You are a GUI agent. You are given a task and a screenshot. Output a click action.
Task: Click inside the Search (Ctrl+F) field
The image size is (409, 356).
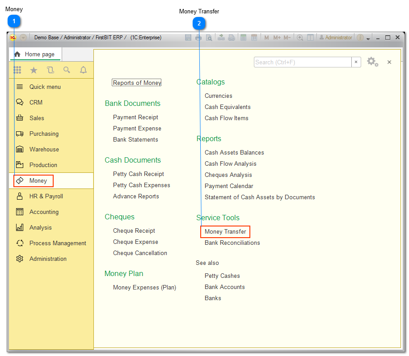tap(302, 62)
